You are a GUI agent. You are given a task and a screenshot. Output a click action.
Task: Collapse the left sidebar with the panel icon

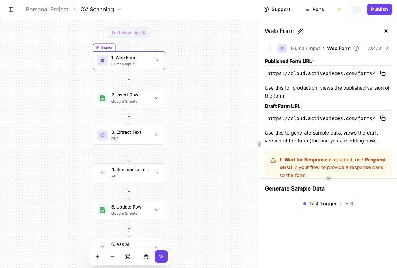[x=11, y=9]
